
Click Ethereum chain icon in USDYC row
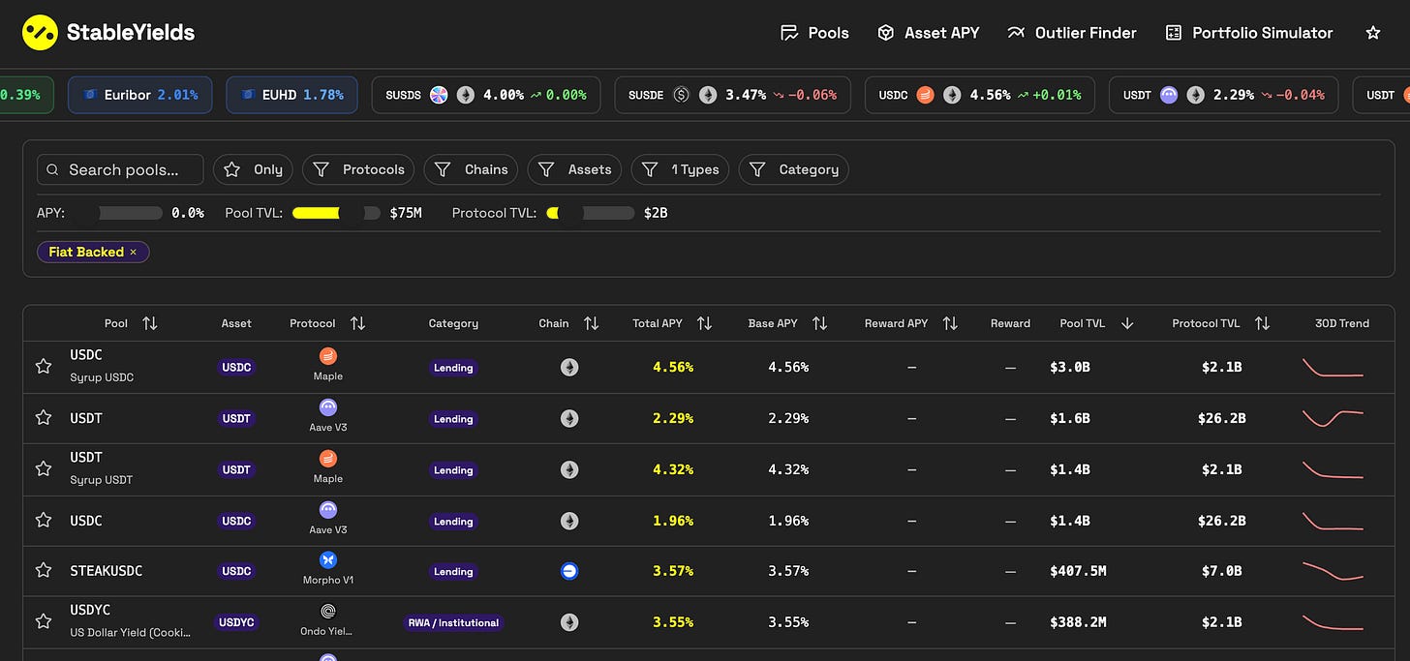[x=569, y=622]
